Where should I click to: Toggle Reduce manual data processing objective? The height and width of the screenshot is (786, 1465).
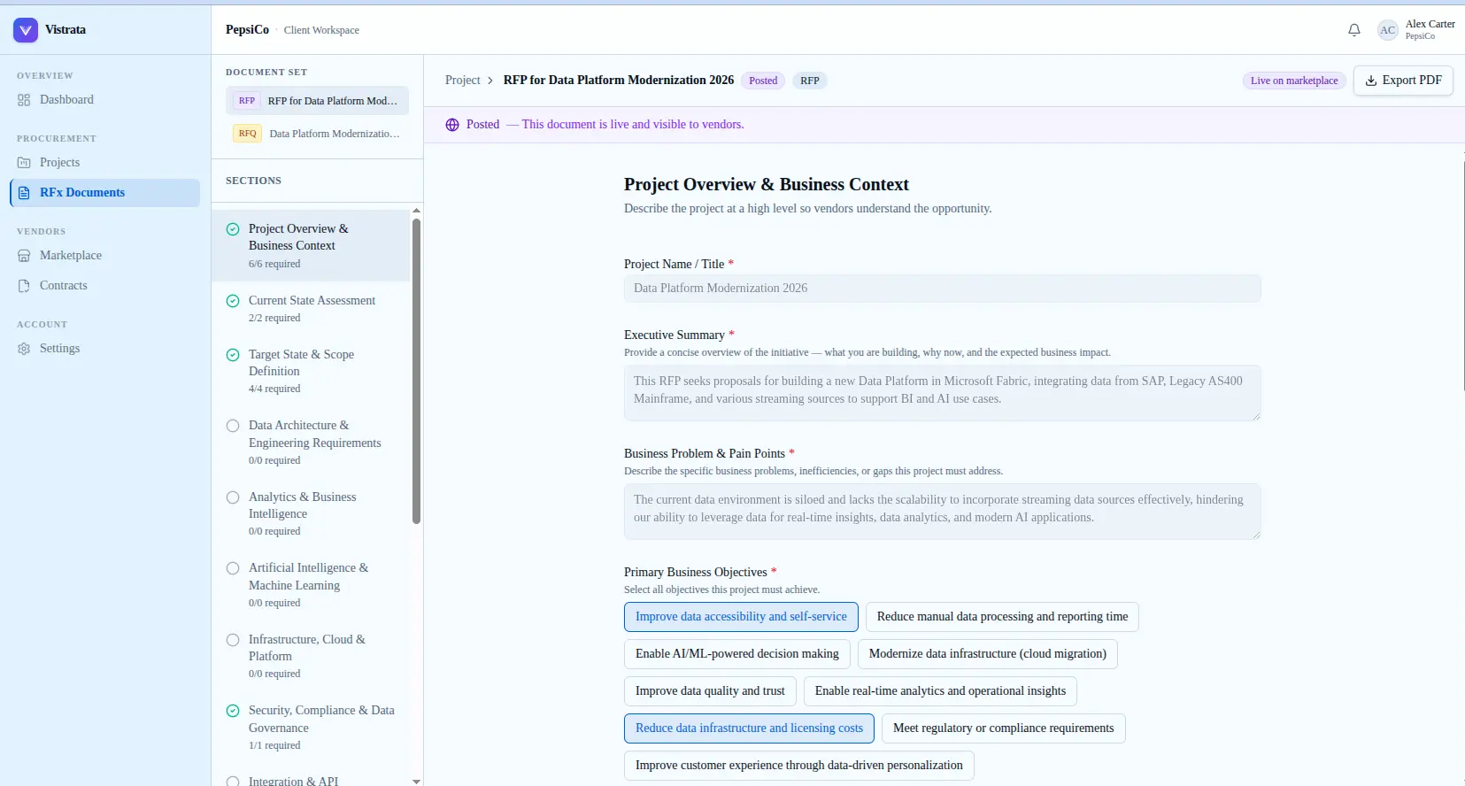[1002, 617]
